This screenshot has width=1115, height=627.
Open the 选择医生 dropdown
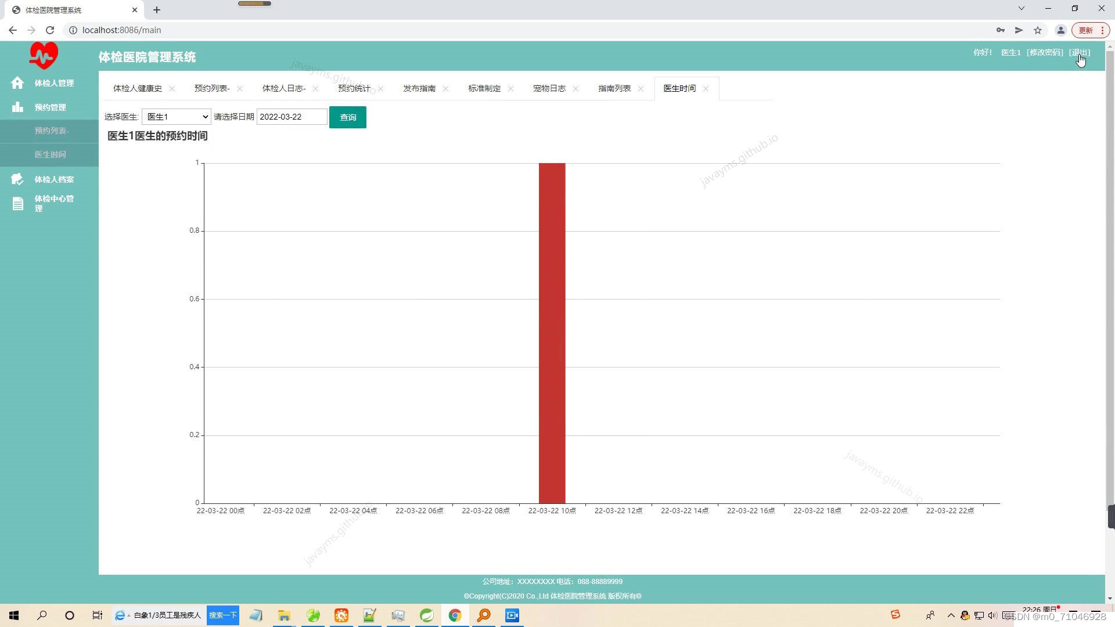pos(177,117)
